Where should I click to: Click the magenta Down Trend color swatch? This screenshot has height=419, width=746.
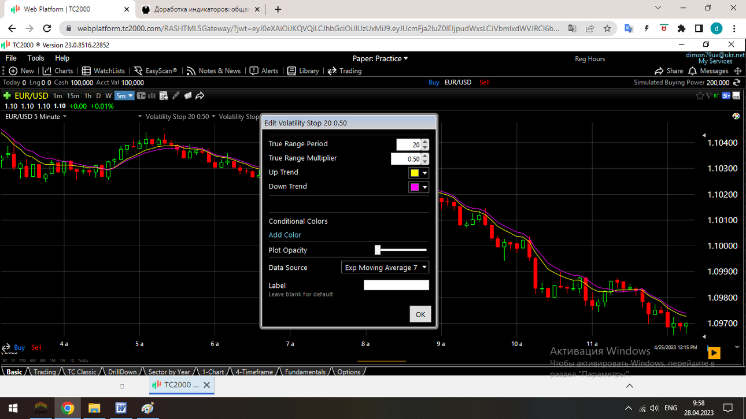pyautogui.click(x=415, y=187)
